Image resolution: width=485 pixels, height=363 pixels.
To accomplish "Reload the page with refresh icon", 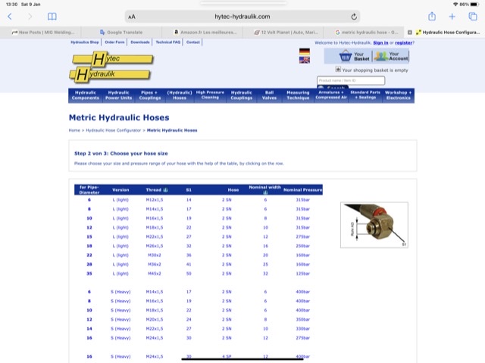I will 354,17.
